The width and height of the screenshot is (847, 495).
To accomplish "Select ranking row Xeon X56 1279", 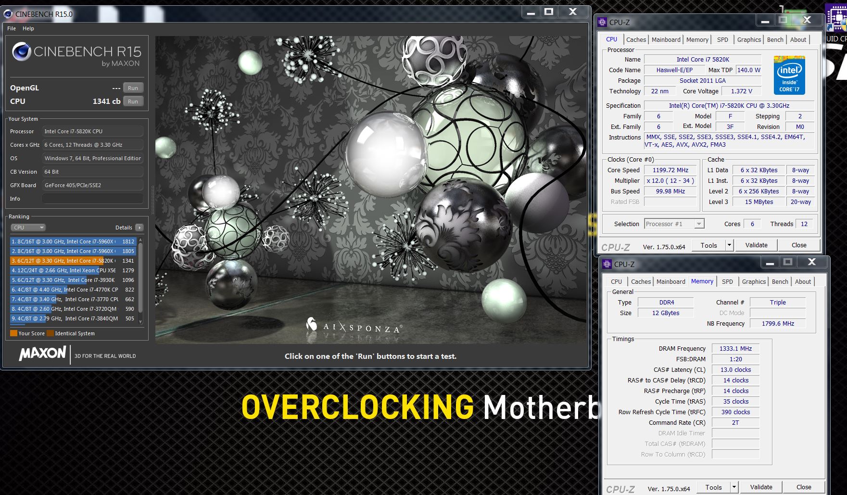I will (73, 270).
